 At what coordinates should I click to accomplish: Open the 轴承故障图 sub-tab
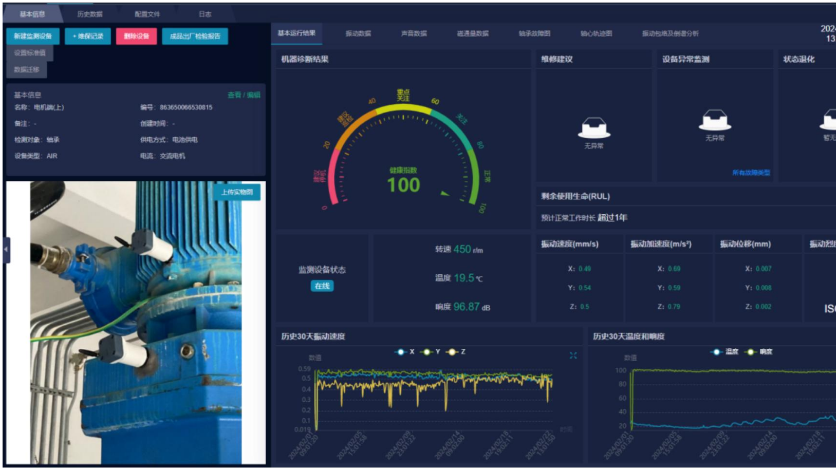click(x=534, y=34)
